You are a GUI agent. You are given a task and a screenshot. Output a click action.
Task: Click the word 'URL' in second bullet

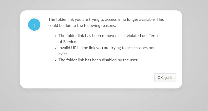click(x=75, y=48)
